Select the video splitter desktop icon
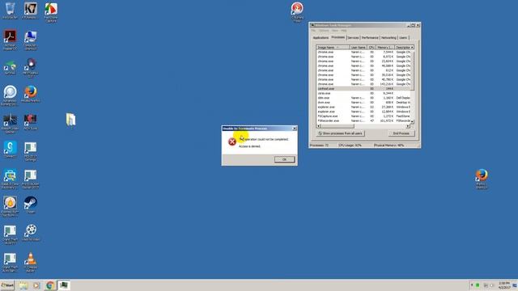The height and width of the screenshot is (291, 518). pyautogui.click(x=10, y=124)
